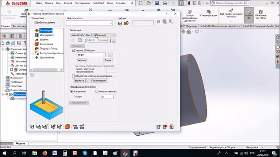Click Новое исследование движения button

click(x=190, y=16)
